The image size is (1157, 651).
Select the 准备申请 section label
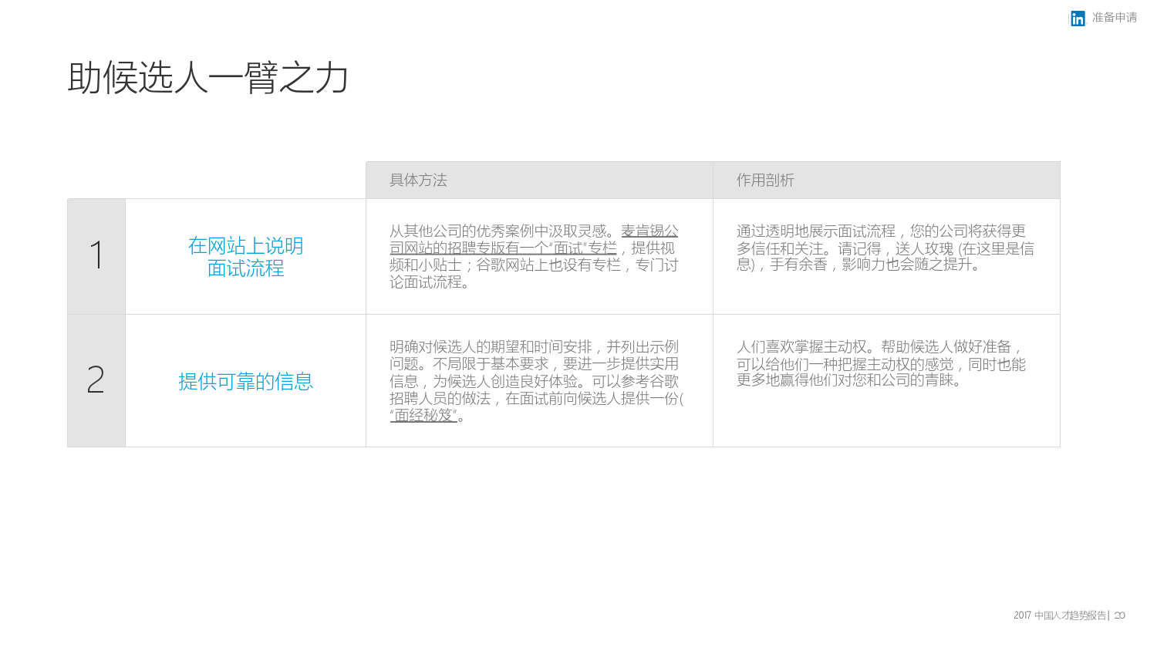click(1115, 18)
